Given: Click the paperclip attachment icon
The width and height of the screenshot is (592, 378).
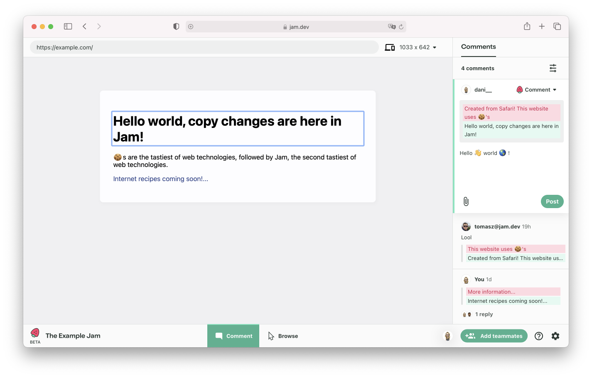Looking at the screenshot, I should 466,201.
